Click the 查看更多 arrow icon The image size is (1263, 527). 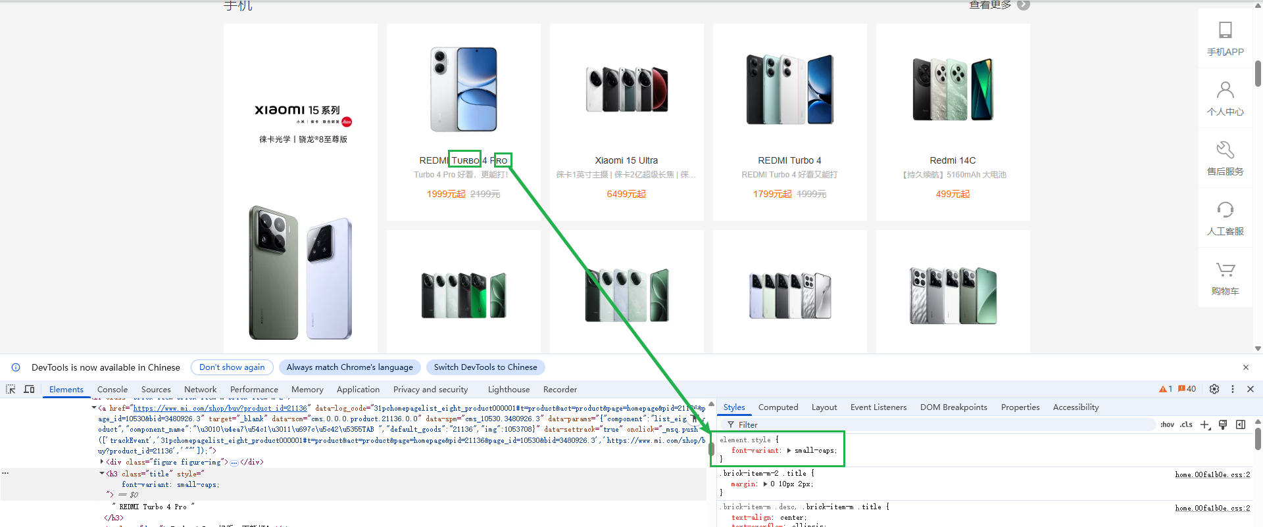[x=1024, y=5]
